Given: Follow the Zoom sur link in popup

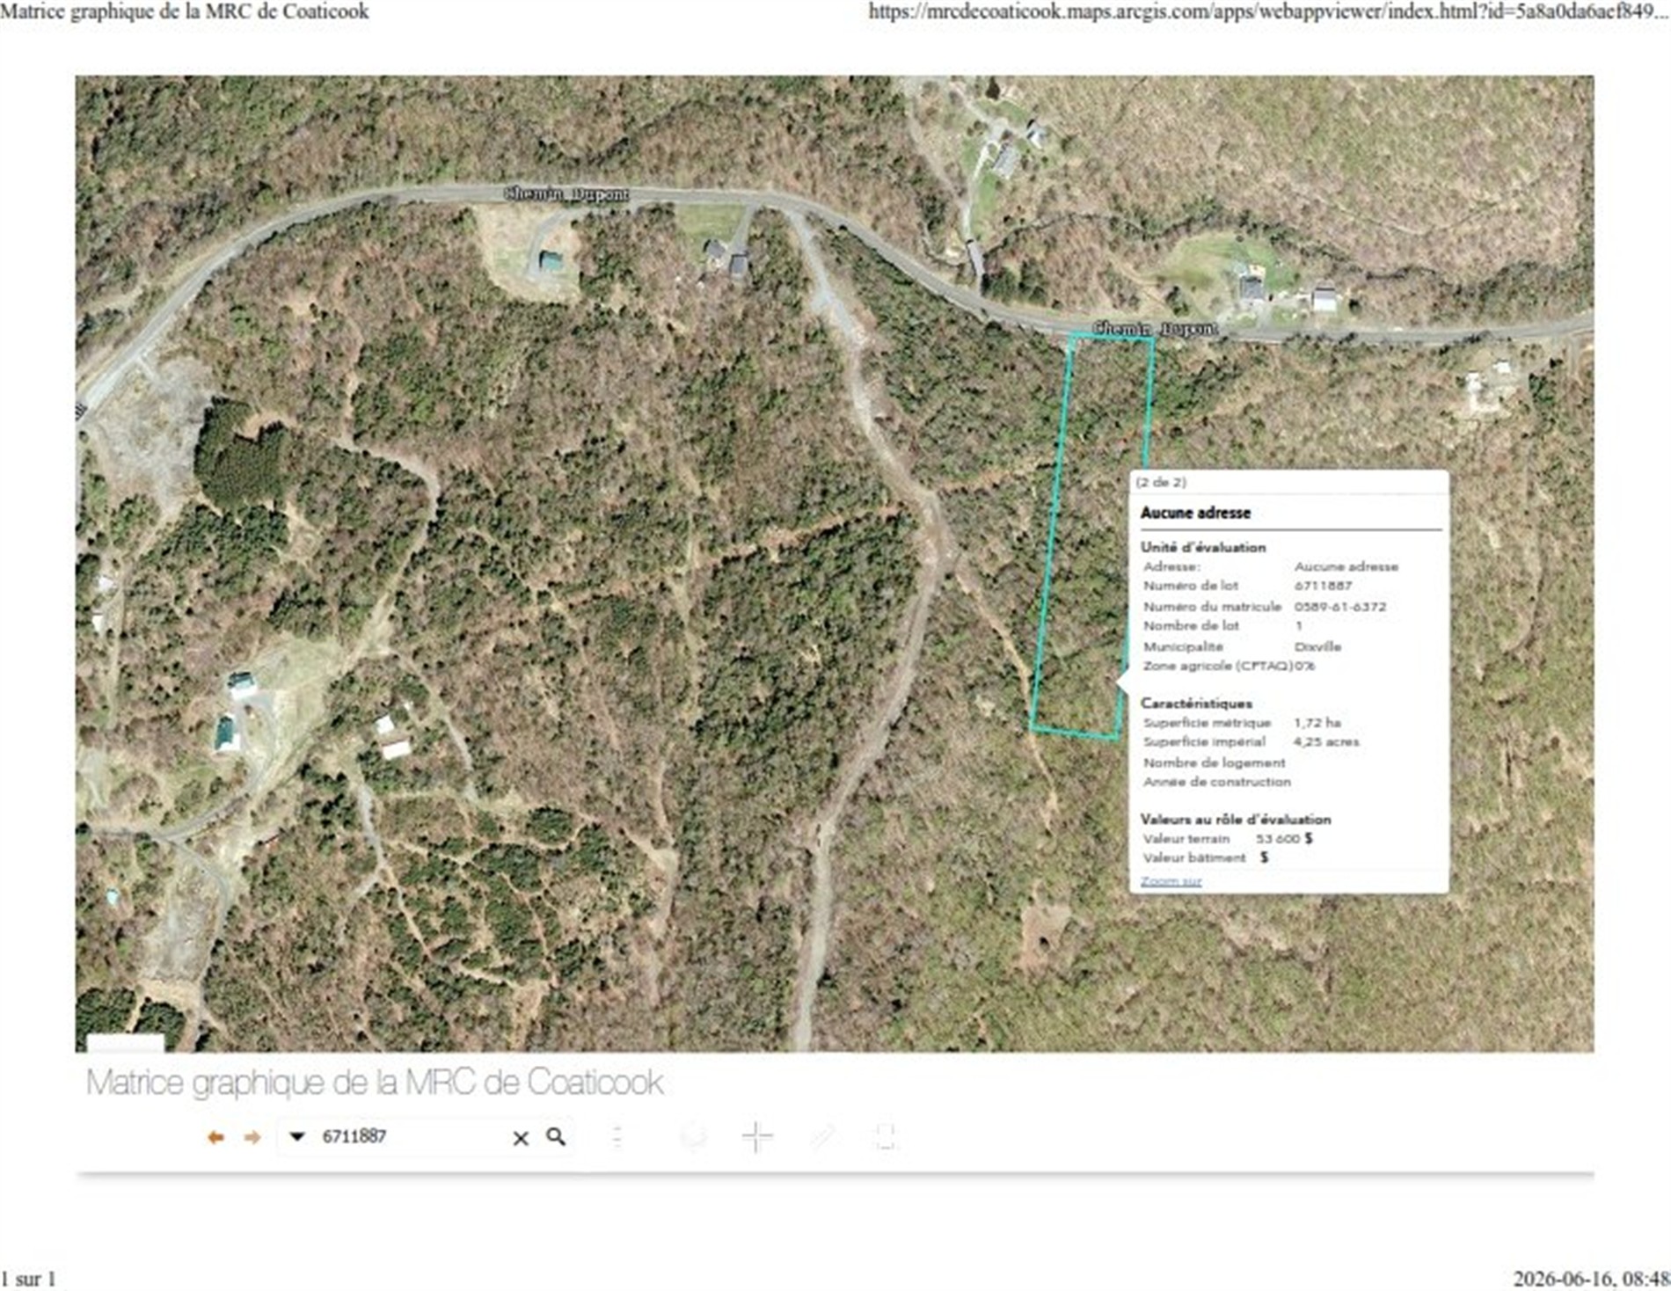Looking at the screenshot, I should click(1171, 880).
